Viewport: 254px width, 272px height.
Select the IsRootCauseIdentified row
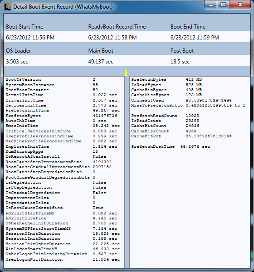[54, 208]
